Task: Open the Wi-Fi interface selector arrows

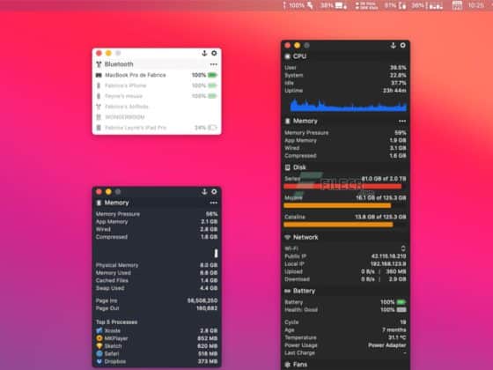Action: tap(403, 248)
